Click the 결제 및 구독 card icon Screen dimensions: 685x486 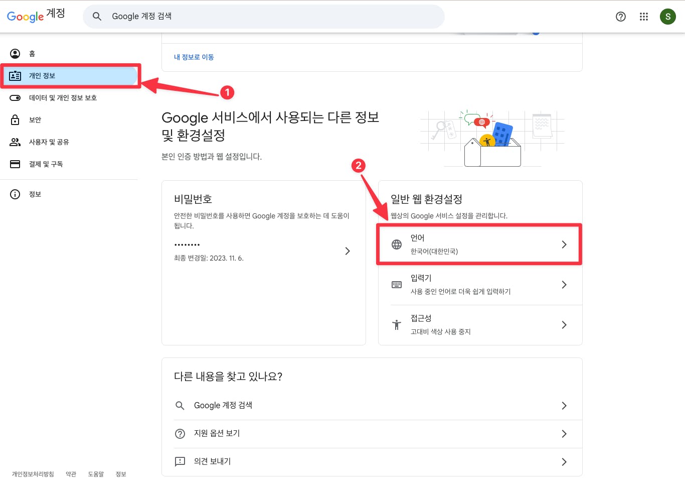[15, 164]
